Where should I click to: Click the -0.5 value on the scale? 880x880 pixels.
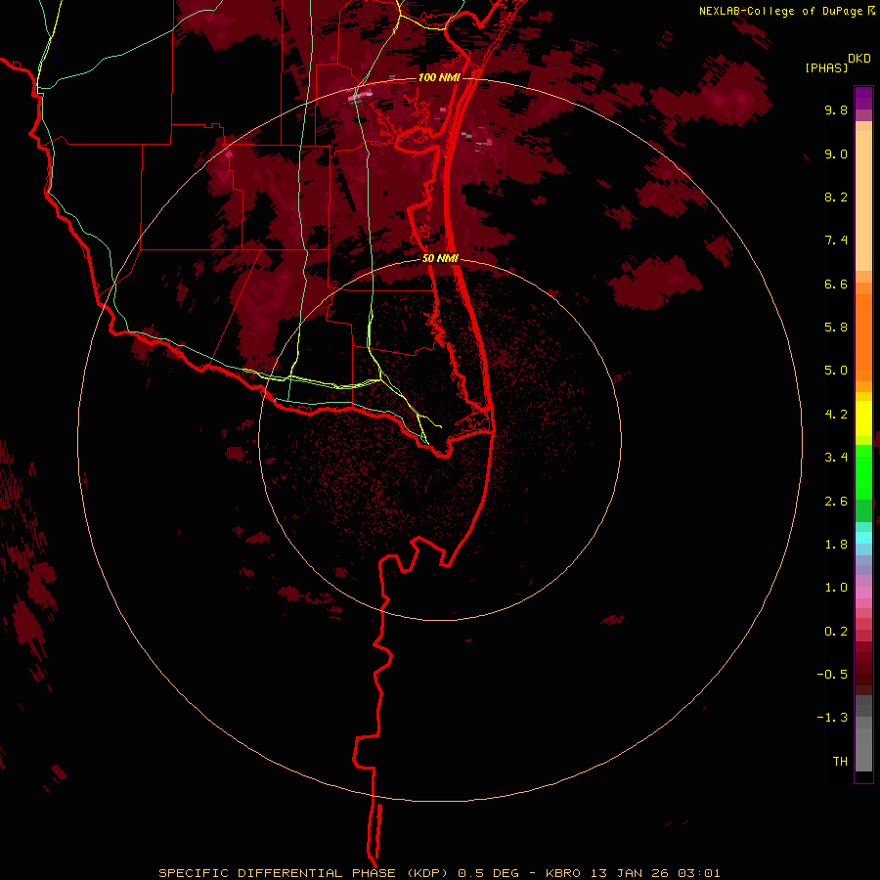[832, 675]
